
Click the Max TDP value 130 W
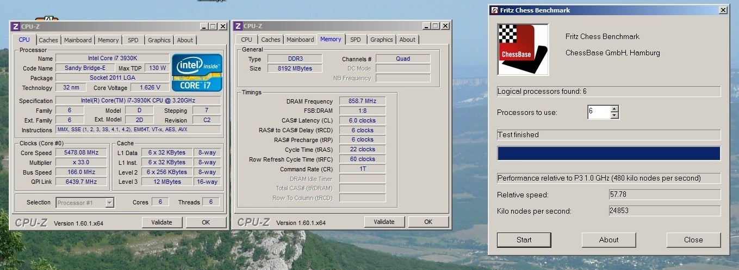coord(158,68)
